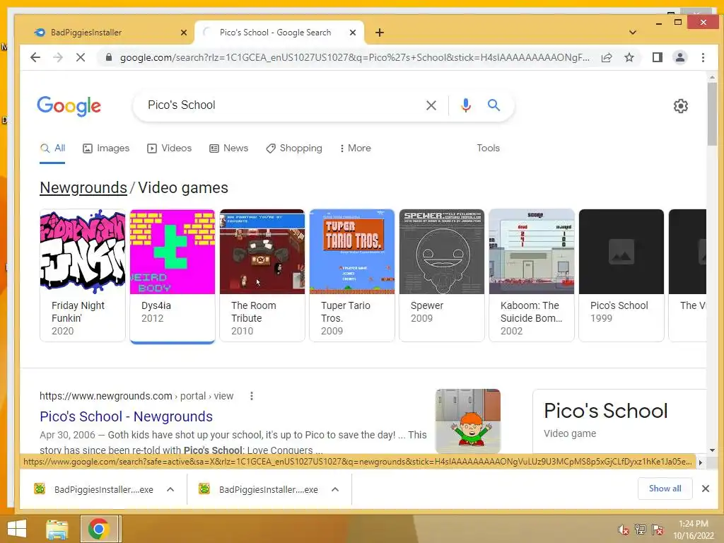Open result options for the Newgrounds link
This screenshot has width=724, height=543.
coord(251,396)
